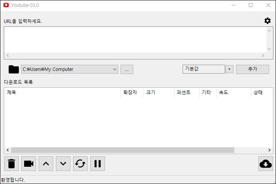This screenshot has width=276, height=184.
Task: Click the reload refresh arrows button
Action: pos(80,164)
